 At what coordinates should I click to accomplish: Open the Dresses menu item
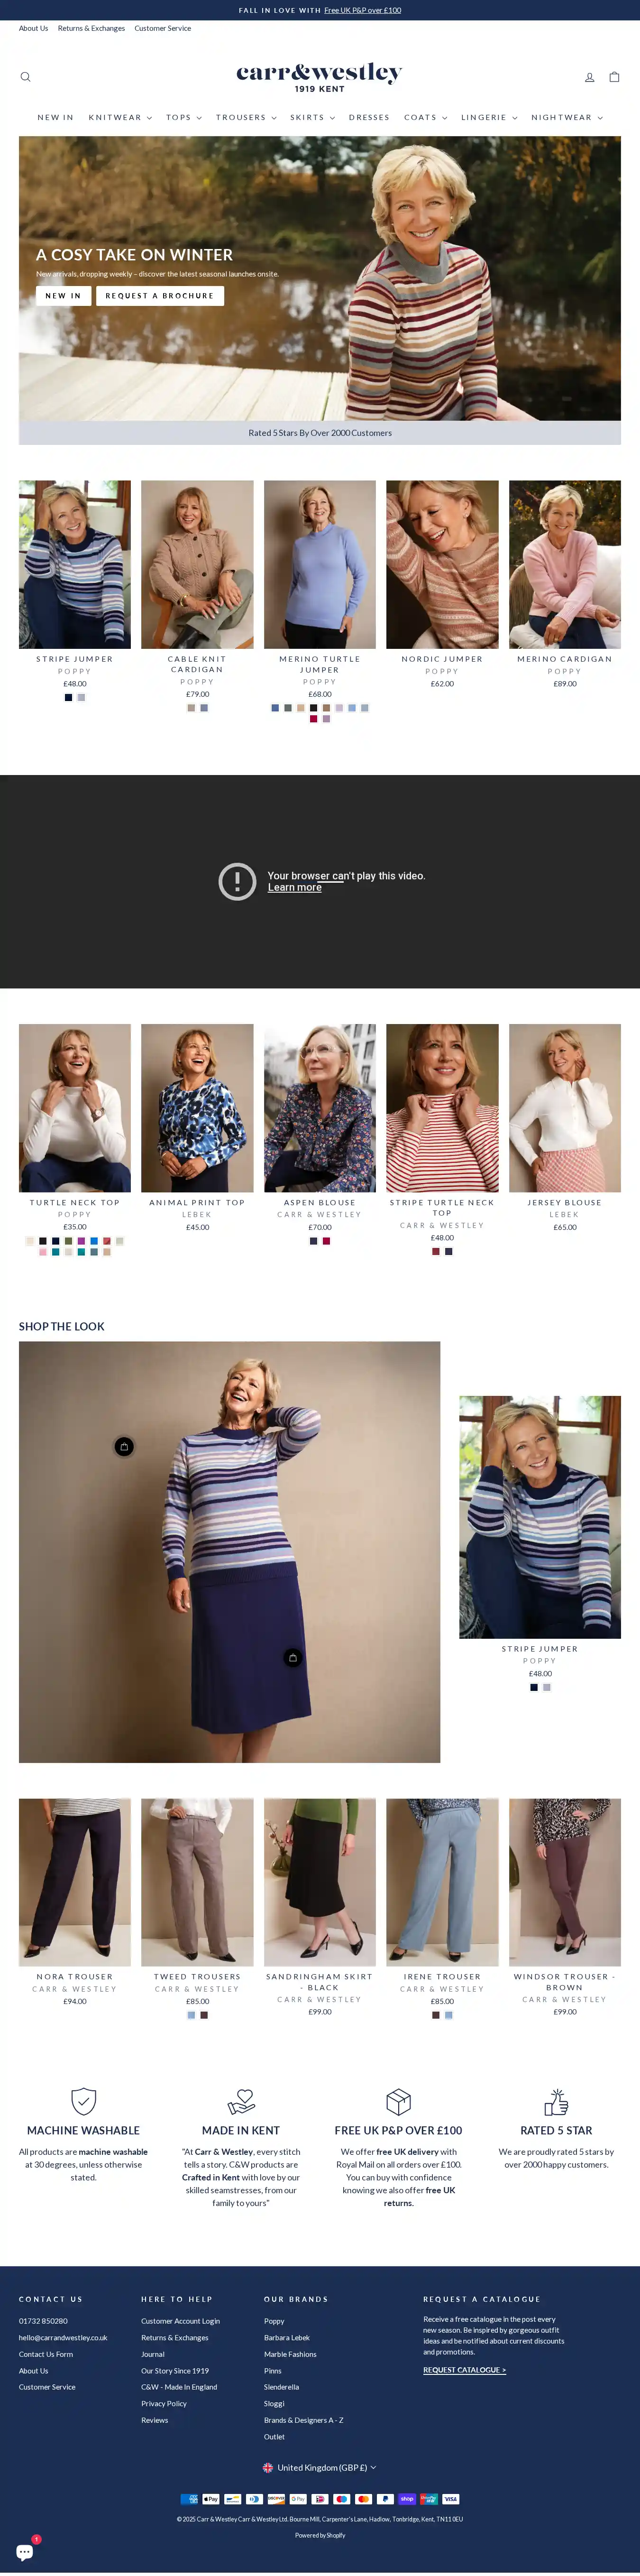point(369,118)
